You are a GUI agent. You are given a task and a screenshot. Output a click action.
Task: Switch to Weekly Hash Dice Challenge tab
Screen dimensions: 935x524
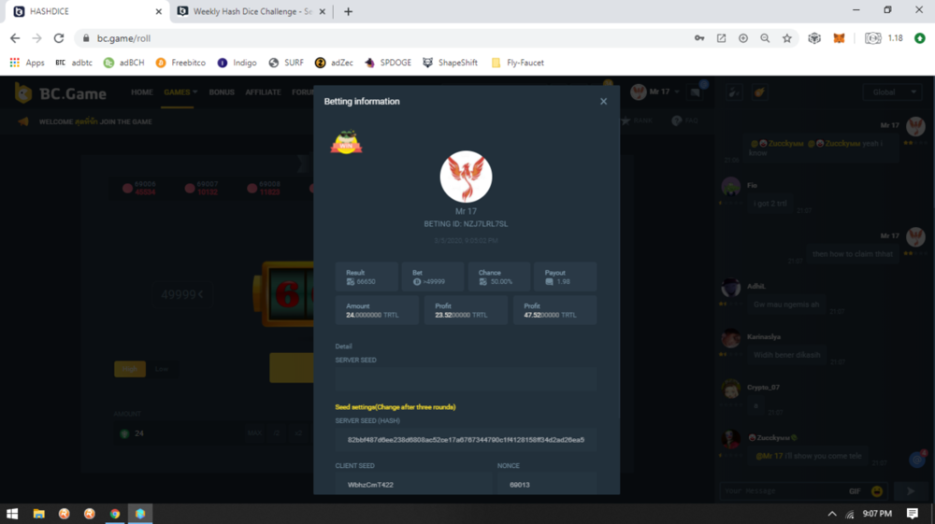[x=251, y=11]
